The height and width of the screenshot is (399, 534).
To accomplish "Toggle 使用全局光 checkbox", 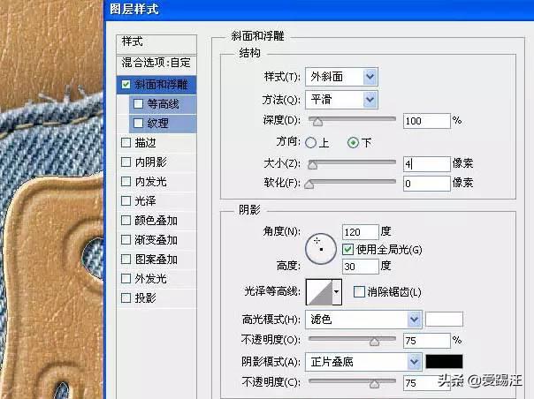I will point(347,249).
